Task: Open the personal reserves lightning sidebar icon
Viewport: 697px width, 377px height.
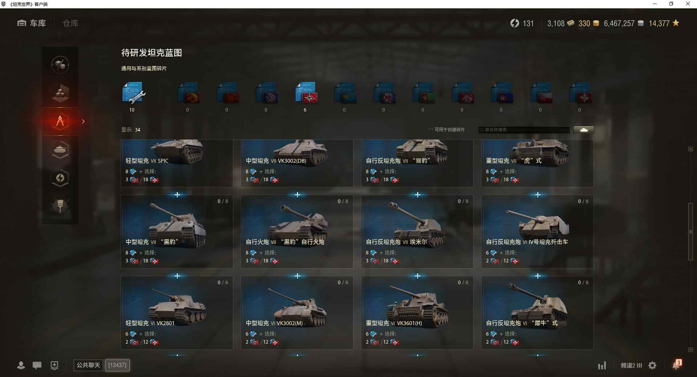Action: pyautogui.click(x=60, y=178)
